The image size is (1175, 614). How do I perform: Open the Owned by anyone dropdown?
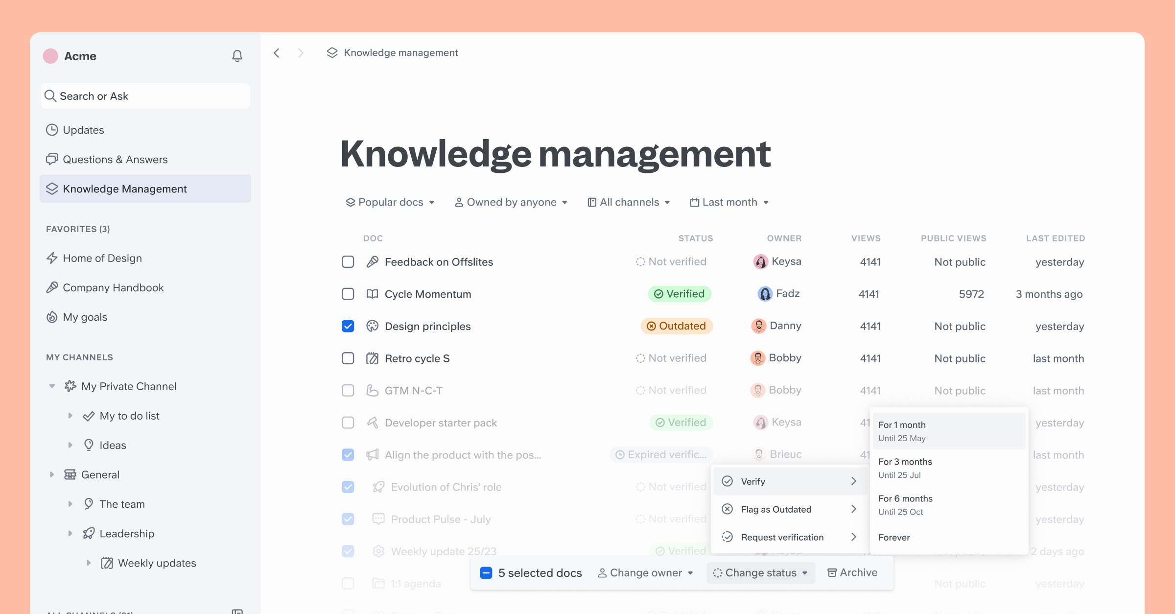511,202
